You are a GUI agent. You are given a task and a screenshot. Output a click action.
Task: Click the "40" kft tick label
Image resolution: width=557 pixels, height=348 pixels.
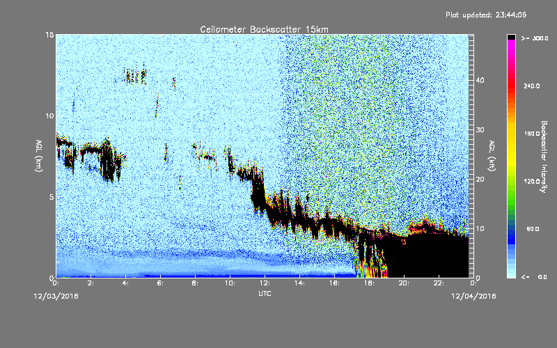tap(480, 80)
